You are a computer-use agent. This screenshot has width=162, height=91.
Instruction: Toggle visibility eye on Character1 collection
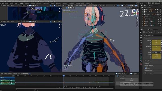pos(160,15)
